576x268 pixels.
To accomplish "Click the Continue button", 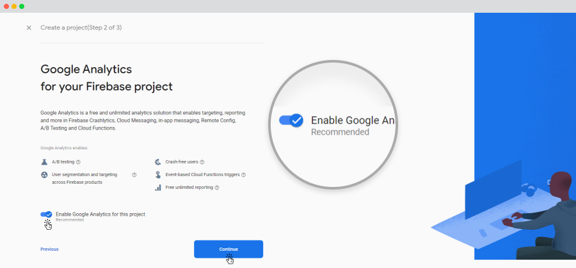I will (x=228, y=249).
